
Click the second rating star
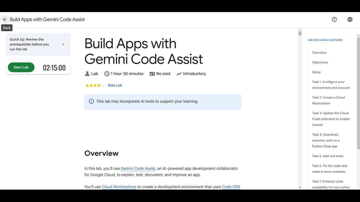pos(91,86)
